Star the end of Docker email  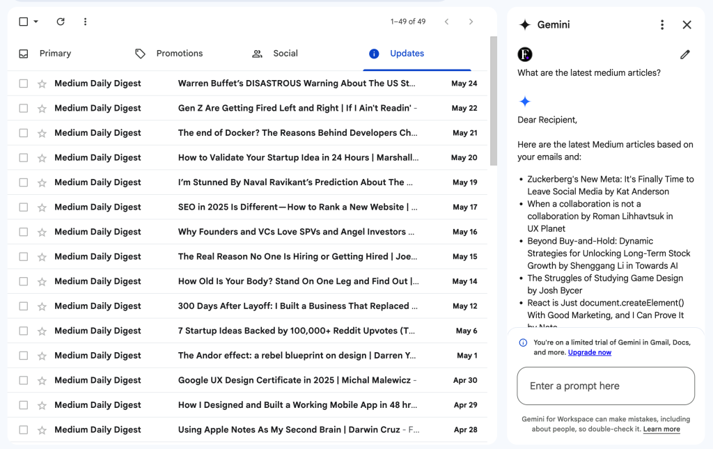click(42, 133)
